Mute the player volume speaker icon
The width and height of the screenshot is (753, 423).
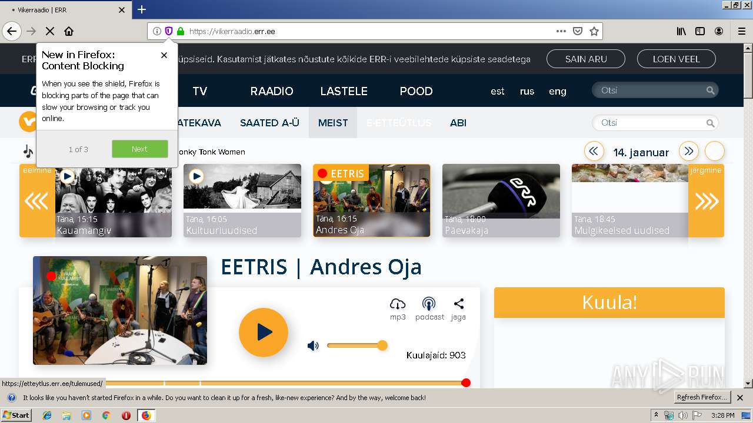coord(313,346)
